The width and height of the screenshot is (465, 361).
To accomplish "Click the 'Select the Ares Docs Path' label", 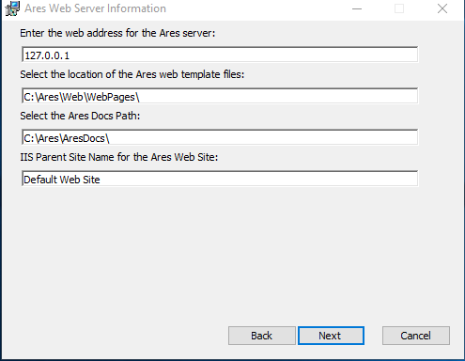I will click(x=80, y=116).
